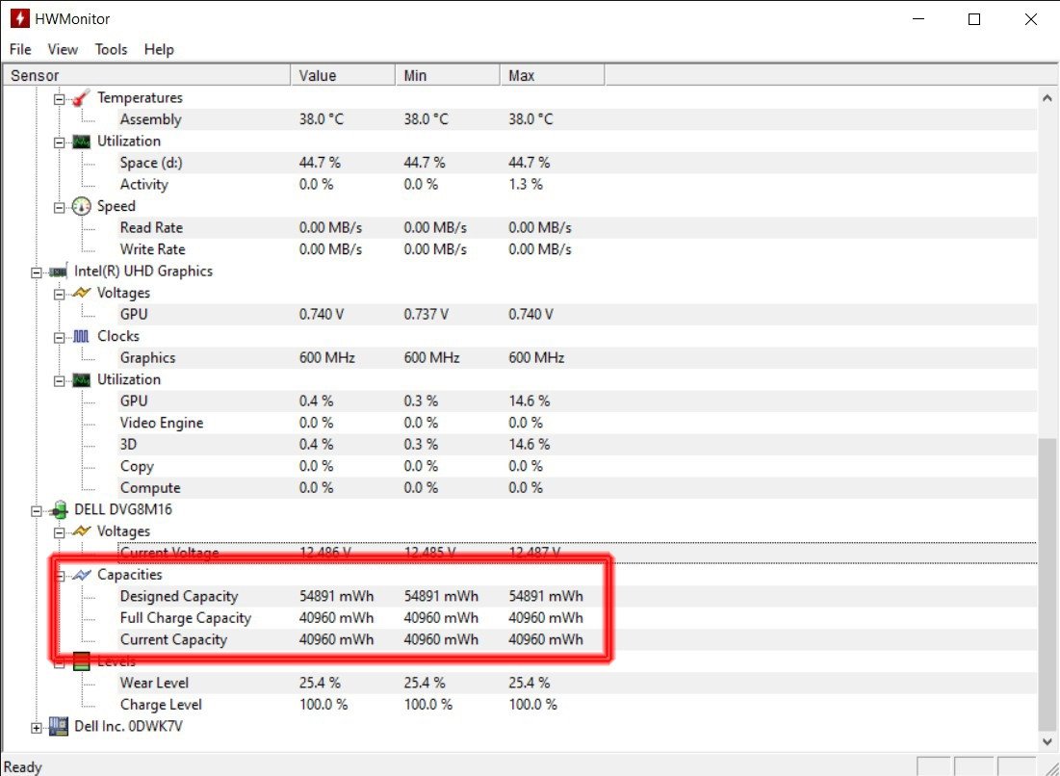Click the HWMonitor title bar icon
Image resolution: width=1060 pixels, height=776 pixels.
18,17
